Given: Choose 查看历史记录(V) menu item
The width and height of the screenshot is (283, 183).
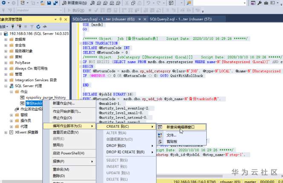Looking at the screenshot, I should pos(69,132).
